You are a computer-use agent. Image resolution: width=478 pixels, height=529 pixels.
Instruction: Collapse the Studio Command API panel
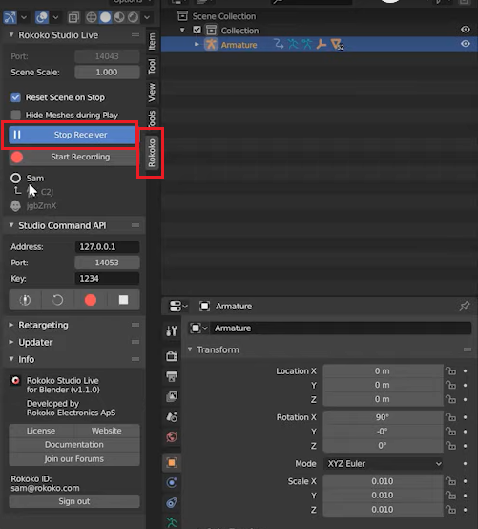point(11,225)
